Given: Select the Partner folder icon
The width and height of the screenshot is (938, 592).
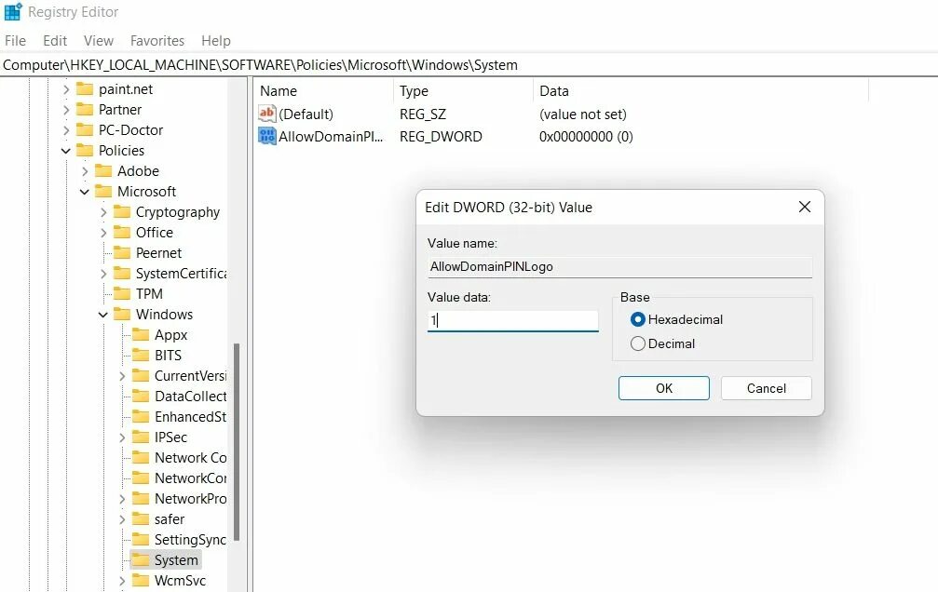Looking at the screenshot, I should pos(85,110).
